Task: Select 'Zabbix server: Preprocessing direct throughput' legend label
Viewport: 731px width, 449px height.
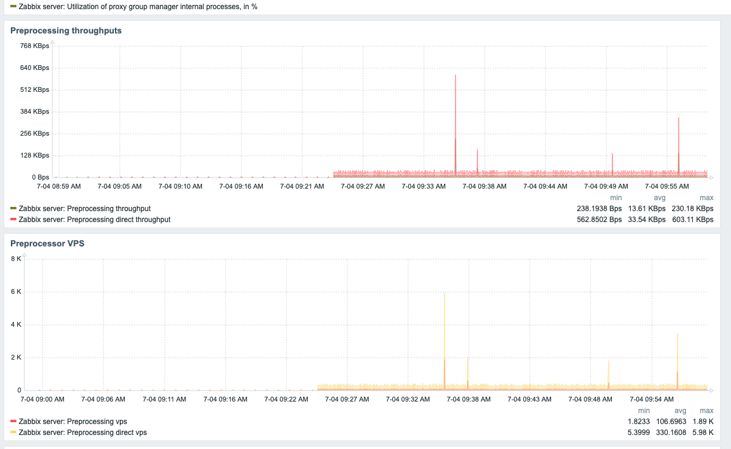Action: [94, 219]
